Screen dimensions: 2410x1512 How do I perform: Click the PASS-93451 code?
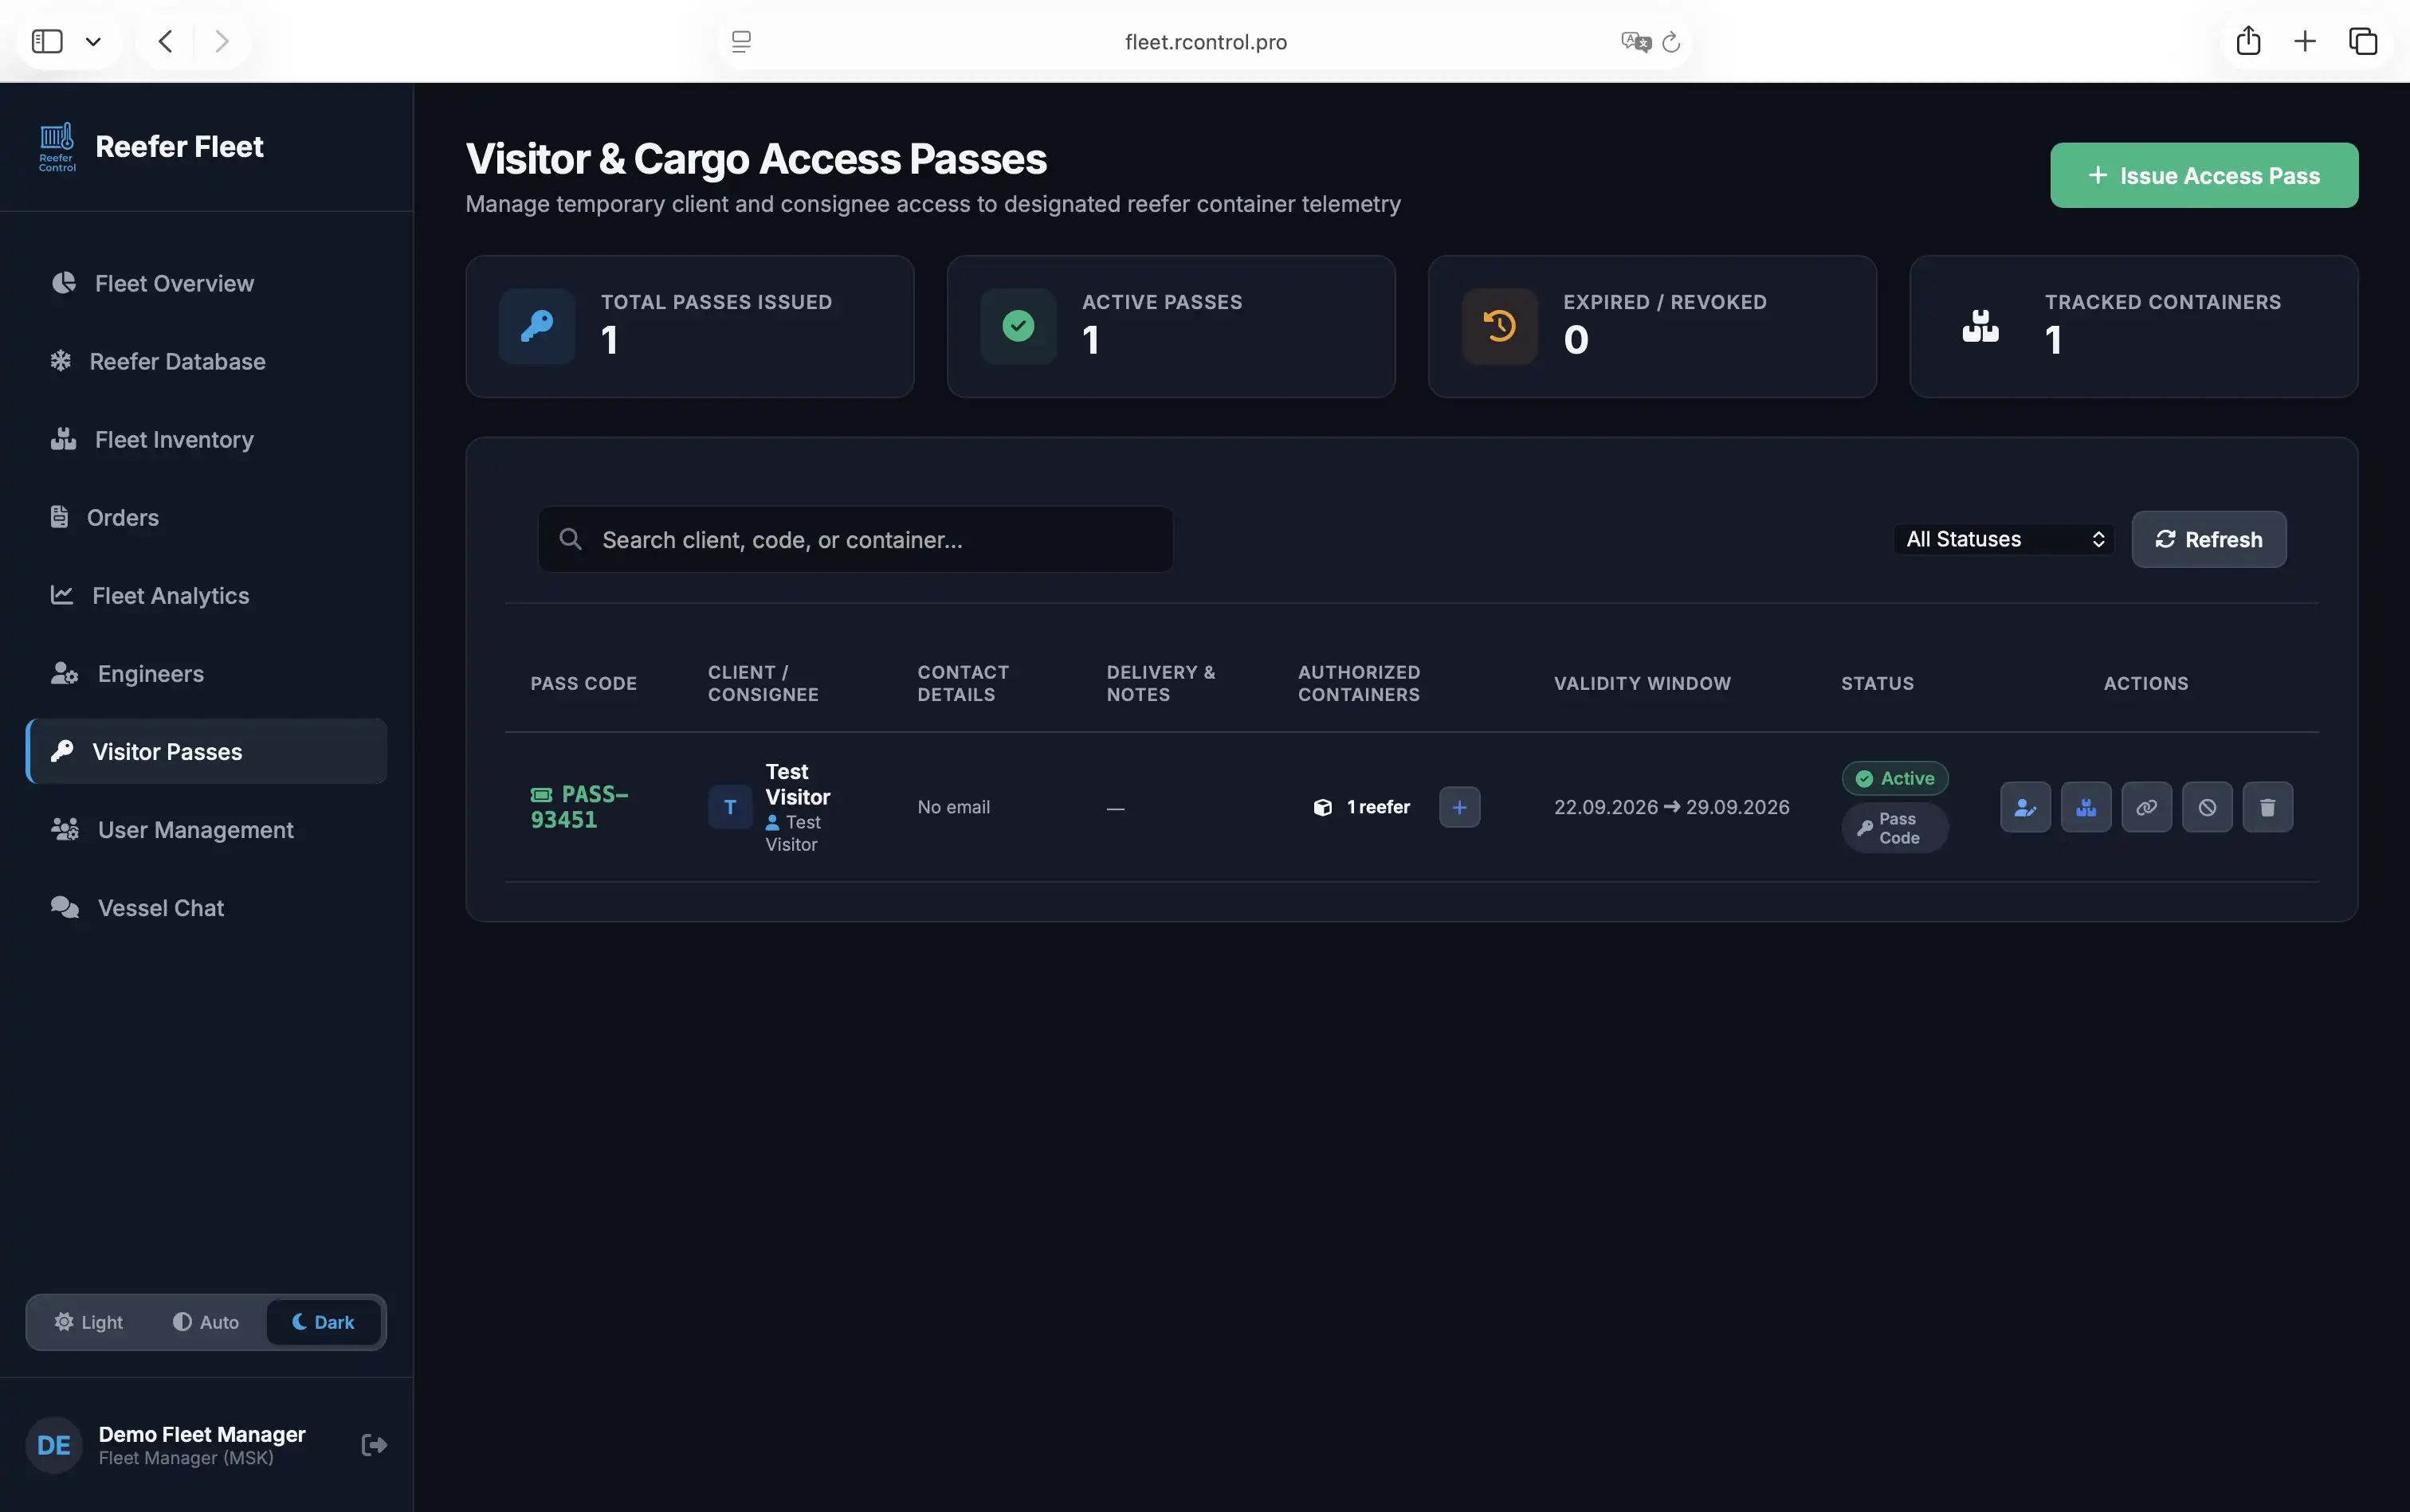pyautogui.click(x=579, y=807)
